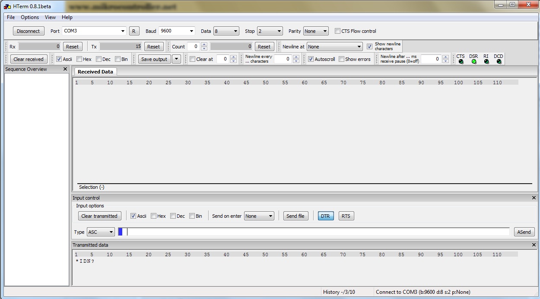Open the Stop bits dropdown
The width and height of the screenshot is (540, 299).
pos(270,31)
